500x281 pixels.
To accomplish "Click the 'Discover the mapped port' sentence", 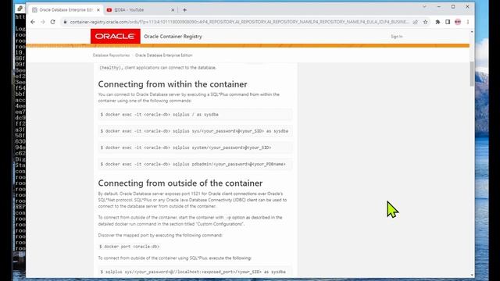I will (x=160, y=236).
